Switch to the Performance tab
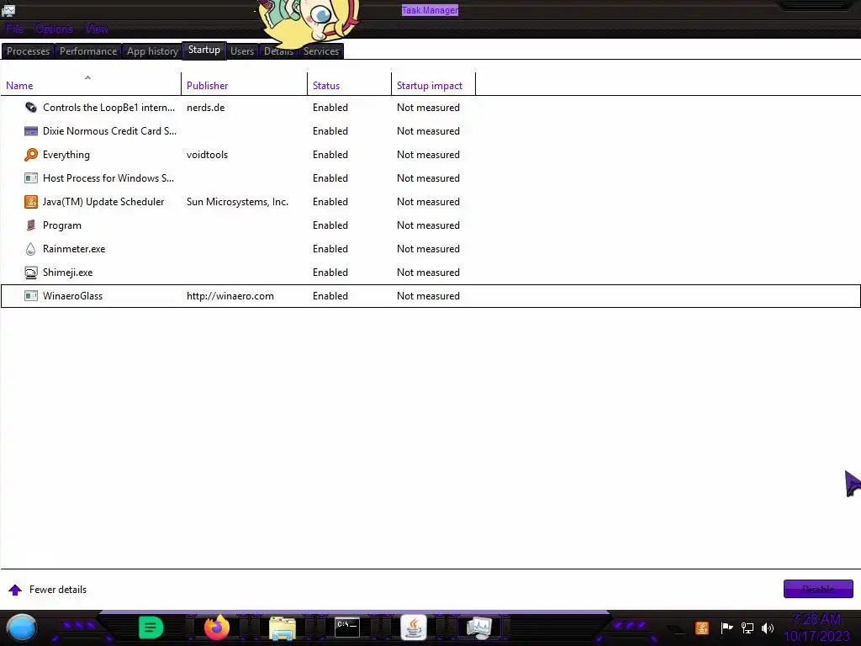The image size is (861, 646). click(x=87, y=51)
